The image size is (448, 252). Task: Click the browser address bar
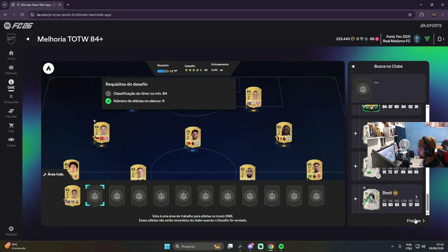point(217,15)
